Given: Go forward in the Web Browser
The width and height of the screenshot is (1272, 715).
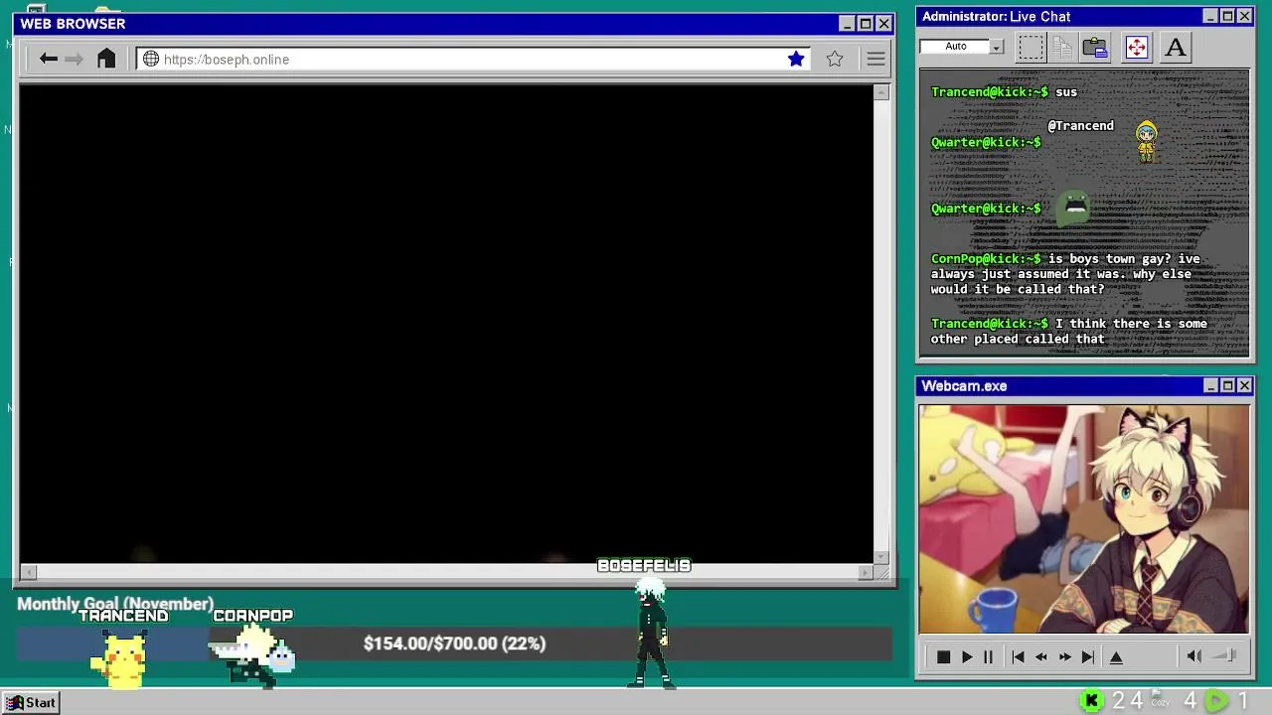Looking at the screenshot, I should click(74, 60).
